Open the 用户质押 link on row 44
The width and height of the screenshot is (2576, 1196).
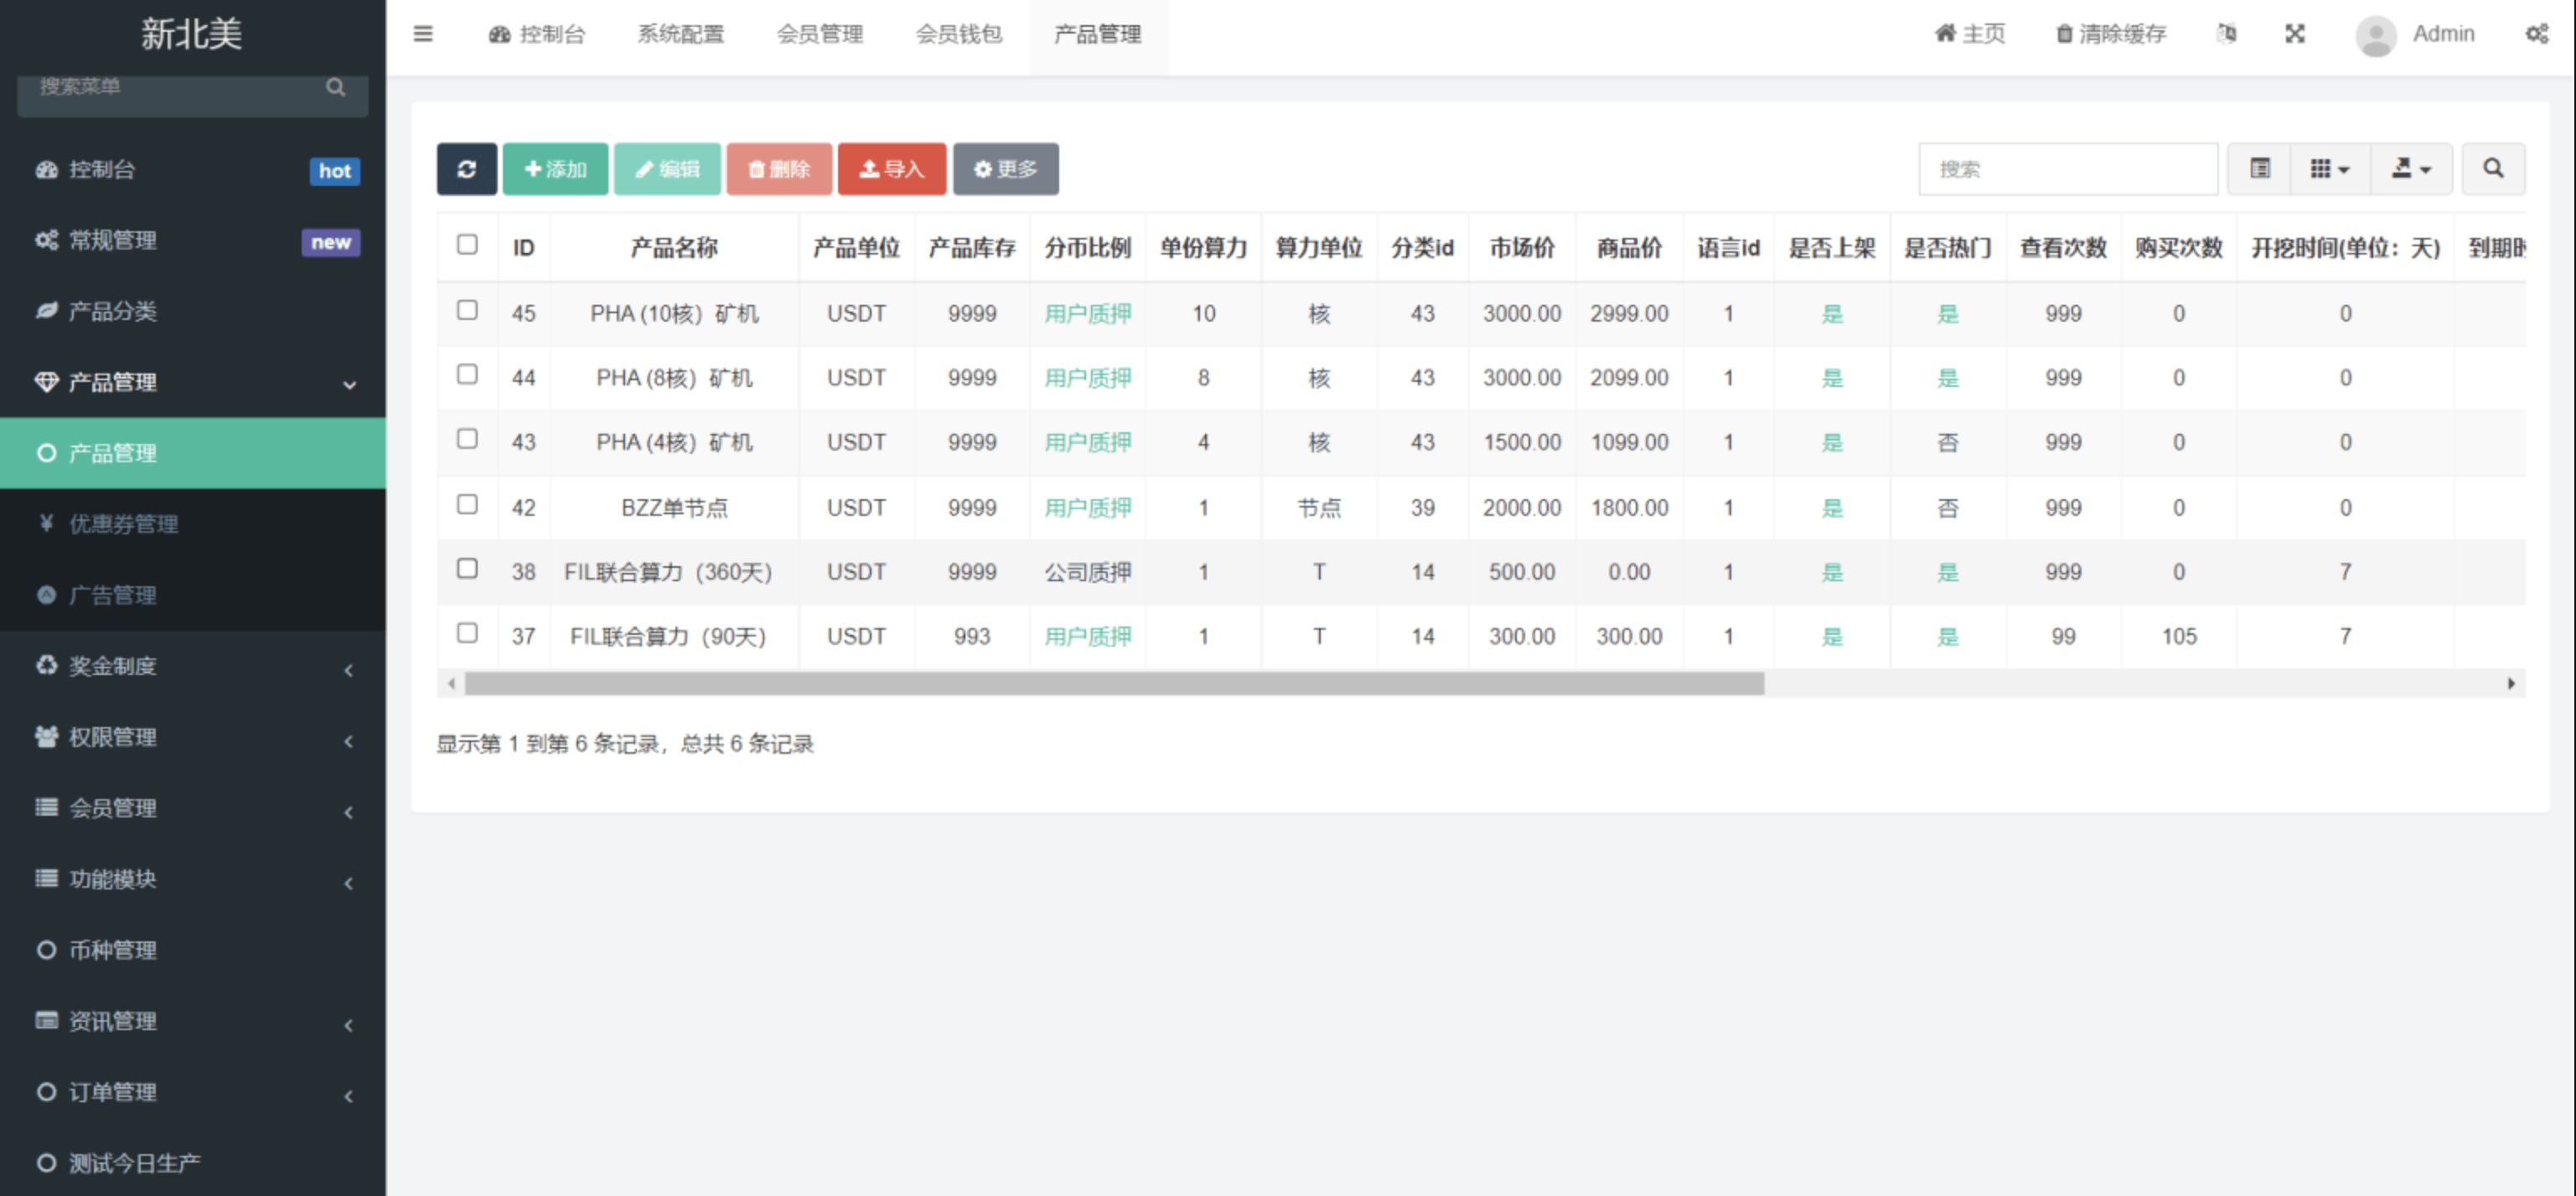coord(1087,378)
